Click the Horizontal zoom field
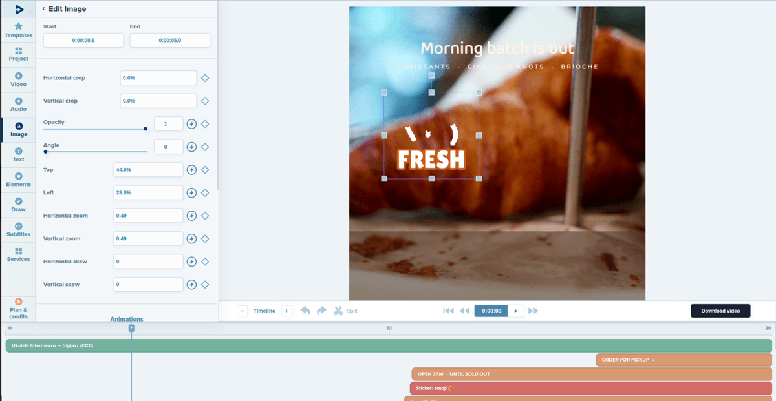The image size is (776, 401). [x=148, y=216]
